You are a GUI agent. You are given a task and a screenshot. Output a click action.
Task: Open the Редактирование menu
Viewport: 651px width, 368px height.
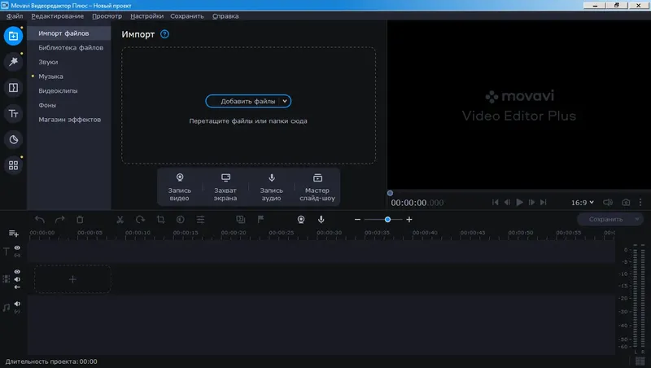pos(57,16)
